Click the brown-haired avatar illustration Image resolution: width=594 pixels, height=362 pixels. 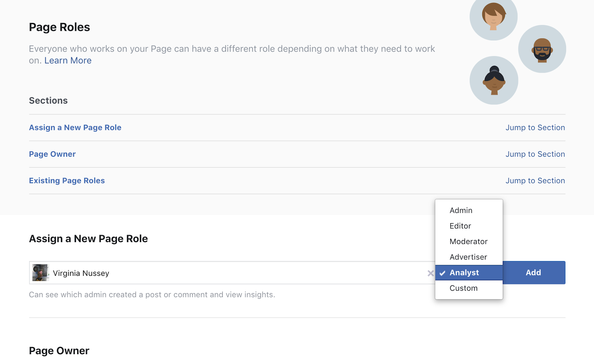click(493, 17)
